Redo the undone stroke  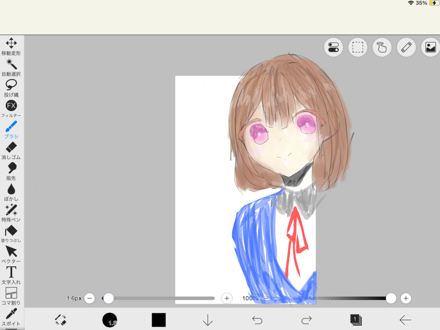[x=306, y=320]
